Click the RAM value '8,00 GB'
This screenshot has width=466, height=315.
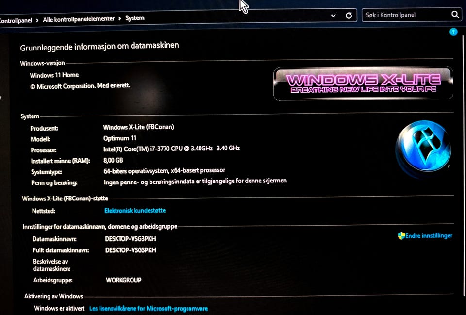pyautogui.click(x=113, y=160)
